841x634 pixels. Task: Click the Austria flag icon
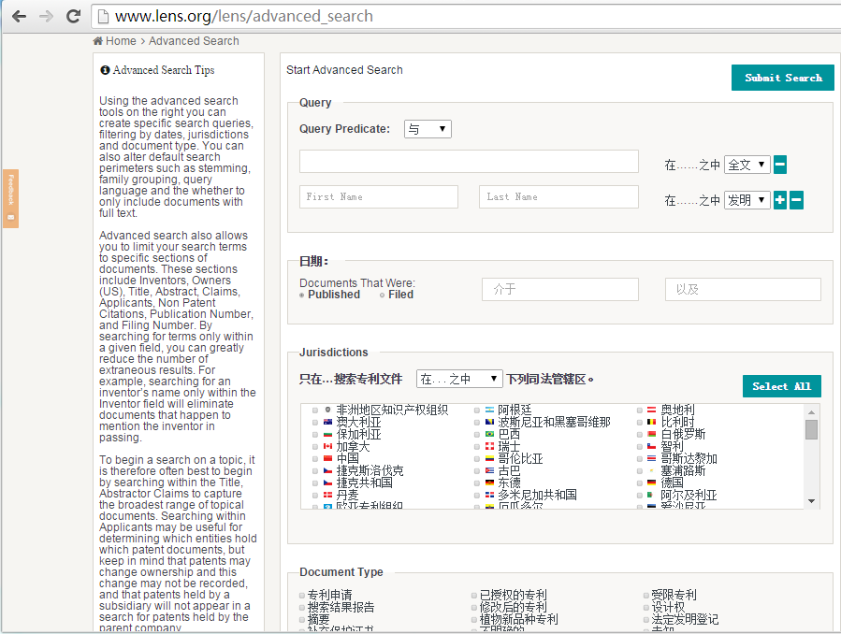652,410
